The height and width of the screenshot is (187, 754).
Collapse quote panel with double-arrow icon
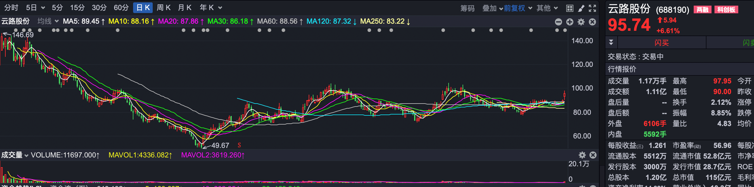pyautogui.click(x=611, y=42)
